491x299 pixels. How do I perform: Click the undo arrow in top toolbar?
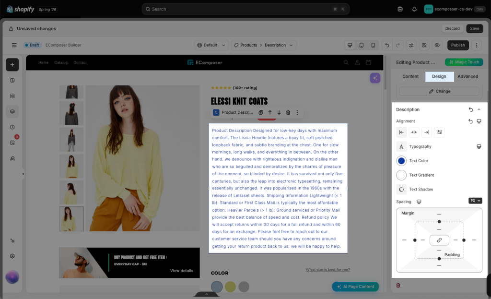coord(387,45)
